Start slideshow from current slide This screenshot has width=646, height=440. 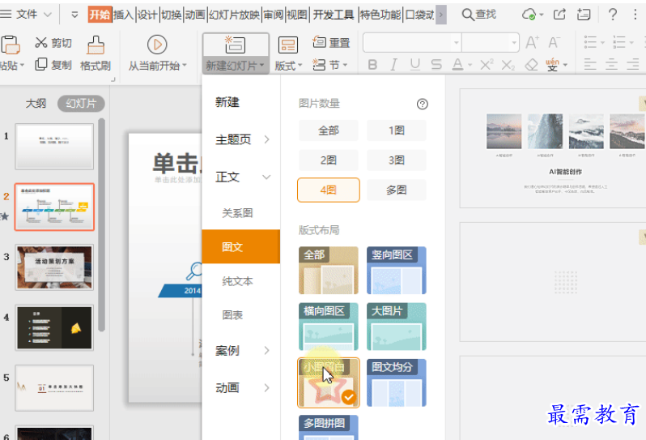pos(157,45)
